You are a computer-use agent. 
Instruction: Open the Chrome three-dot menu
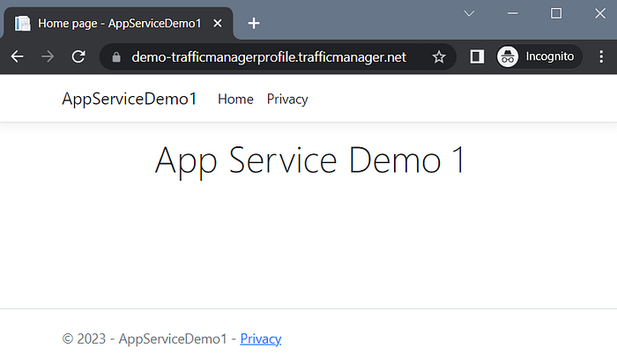point(601,56)
